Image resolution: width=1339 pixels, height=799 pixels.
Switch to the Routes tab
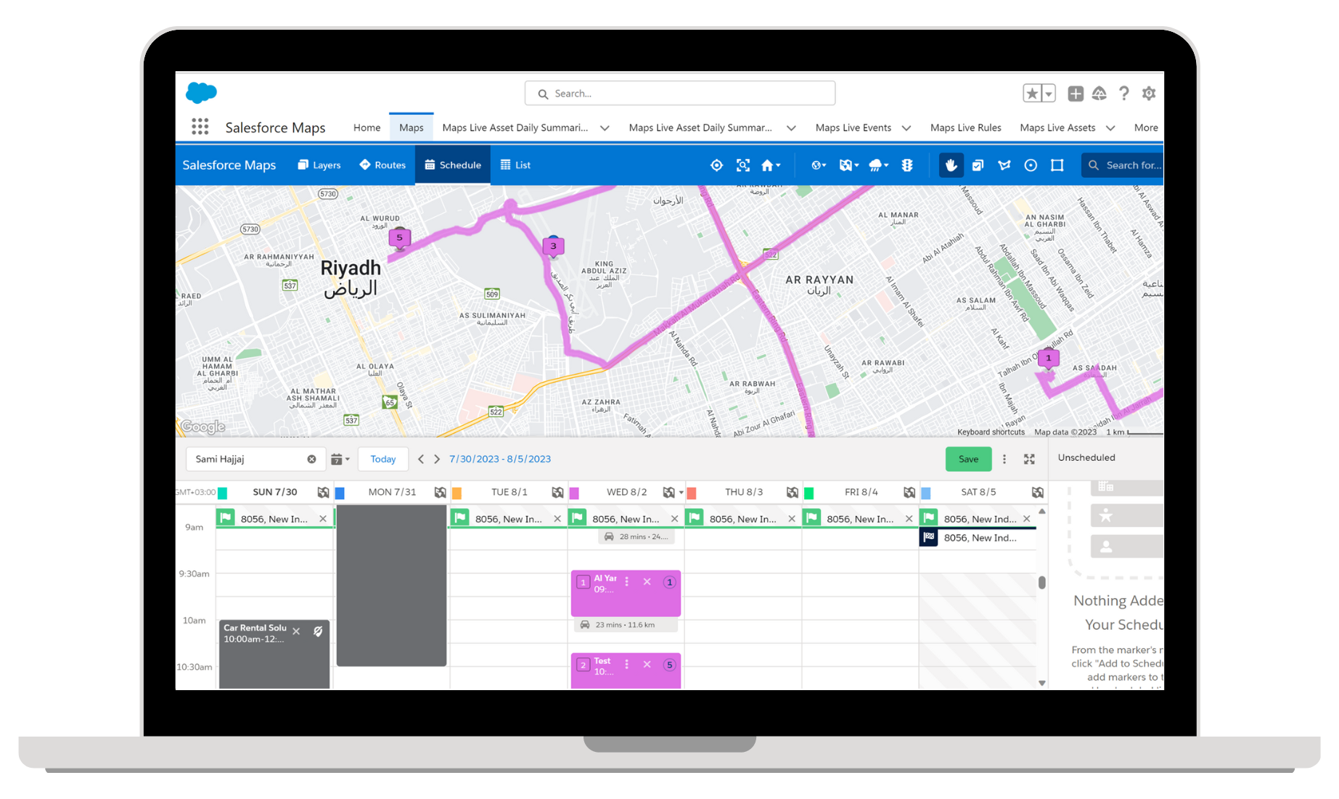[382, 165]
